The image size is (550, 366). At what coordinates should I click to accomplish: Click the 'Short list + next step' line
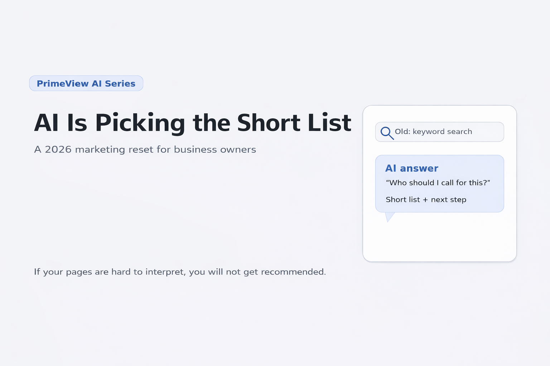[x=426, y=200]
